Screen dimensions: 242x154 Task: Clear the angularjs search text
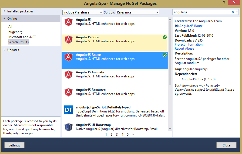click(233, 12)
